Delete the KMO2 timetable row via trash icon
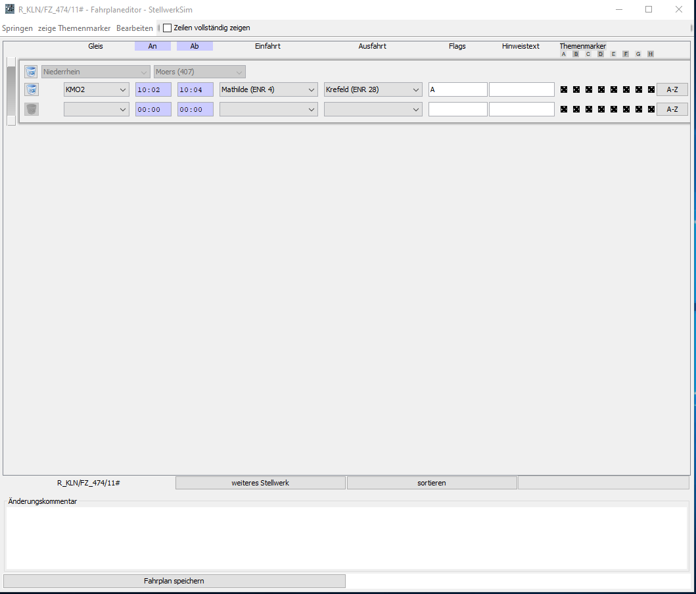 31,89
